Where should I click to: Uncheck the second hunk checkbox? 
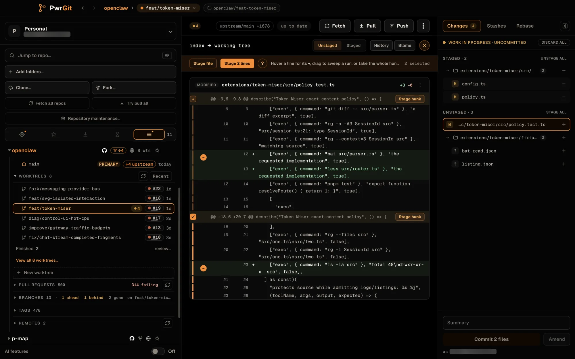[193, 217]
